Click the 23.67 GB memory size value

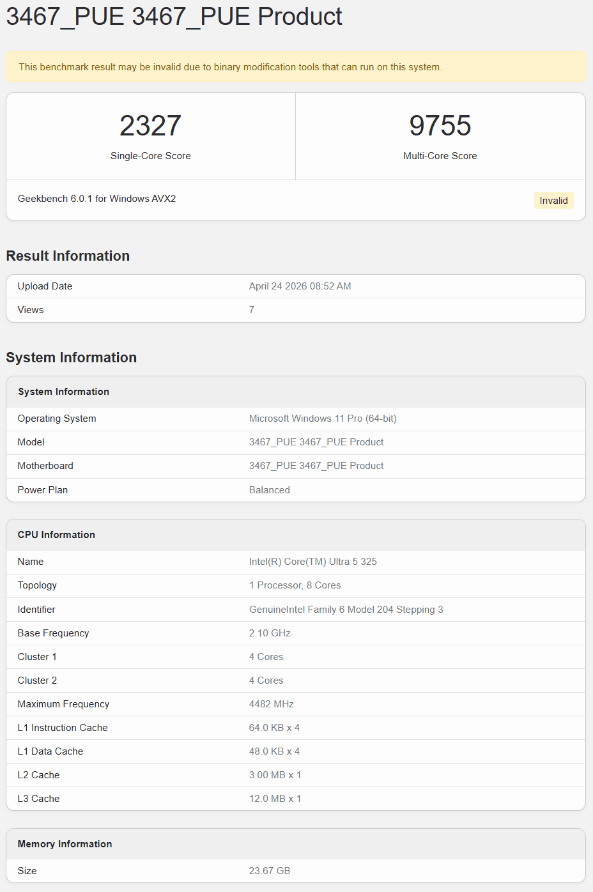click(x=269, y=871)
